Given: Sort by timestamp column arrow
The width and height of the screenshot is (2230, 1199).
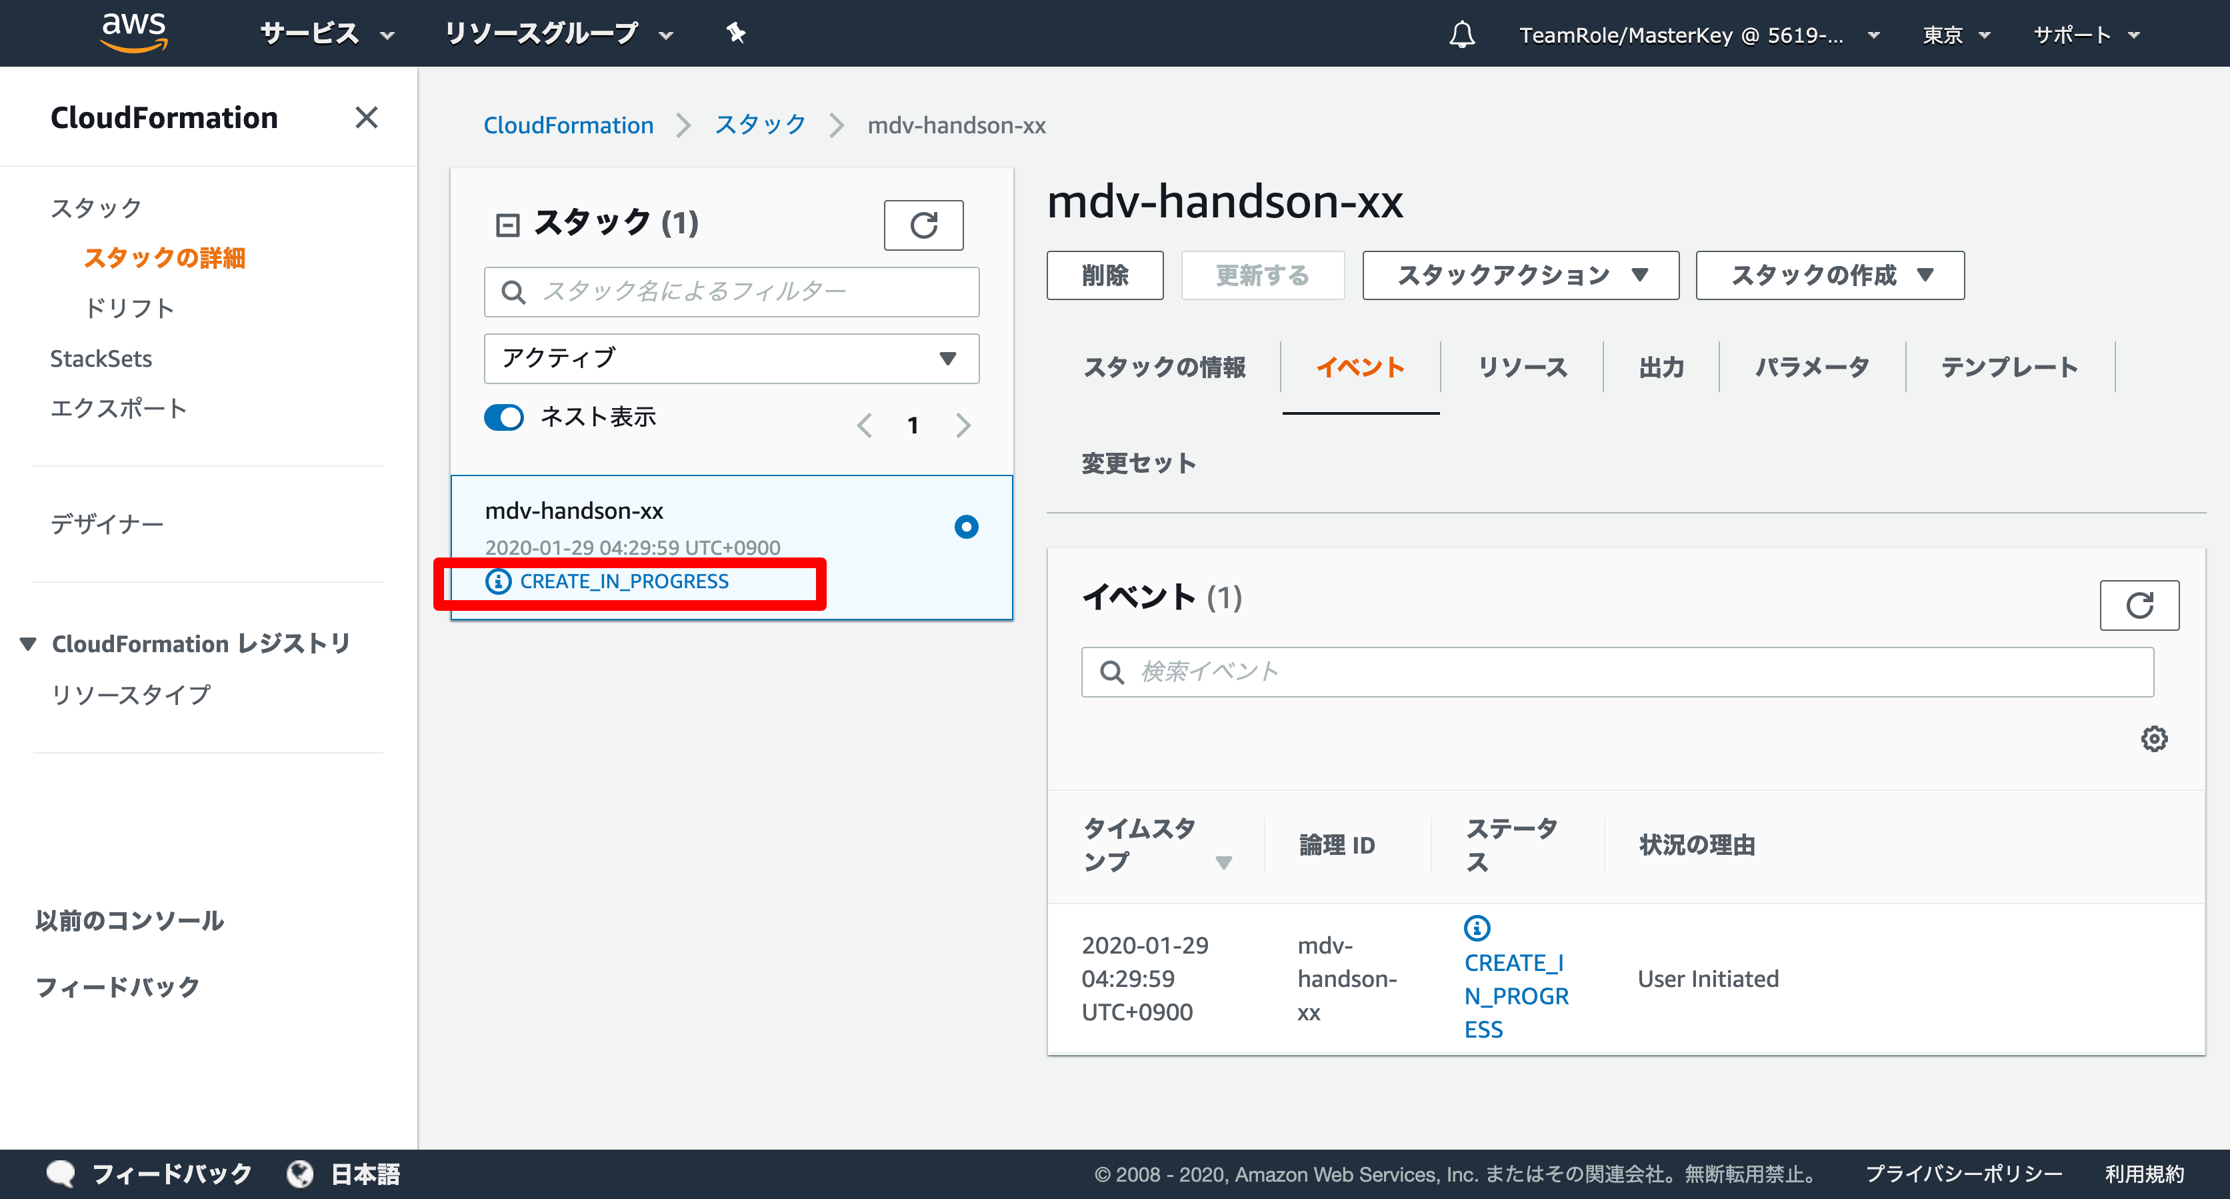Looking at the screenshot, I should 1223,862.
